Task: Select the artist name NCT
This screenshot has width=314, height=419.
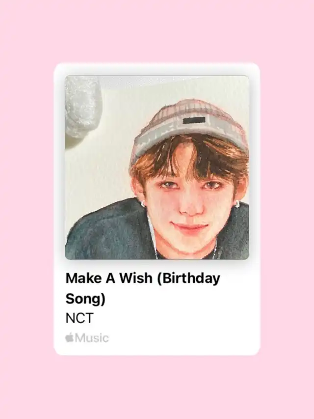Action: [x=79, y=318]
